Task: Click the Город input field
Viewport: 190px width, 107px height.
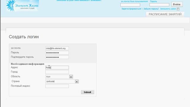Action: point(57,72)
